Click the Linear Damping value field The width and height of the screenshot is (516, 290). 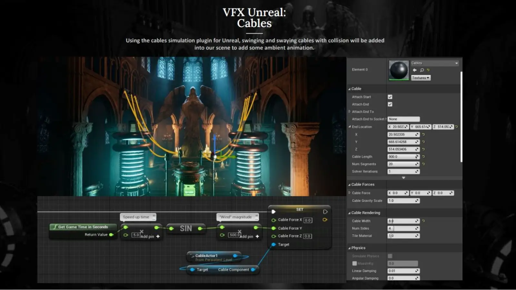click(403, 271)
